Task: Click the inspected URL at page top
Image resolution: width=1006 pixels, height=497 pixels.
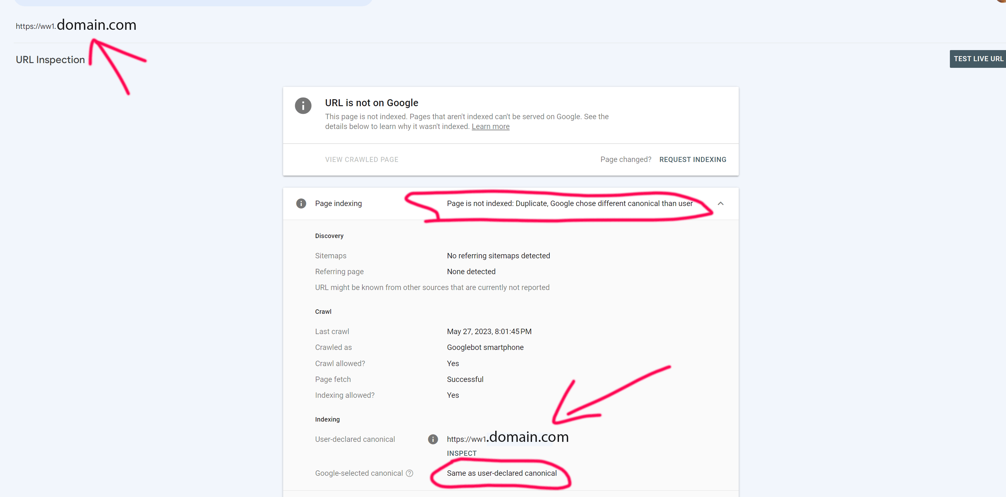Action: tap(76, 25)
